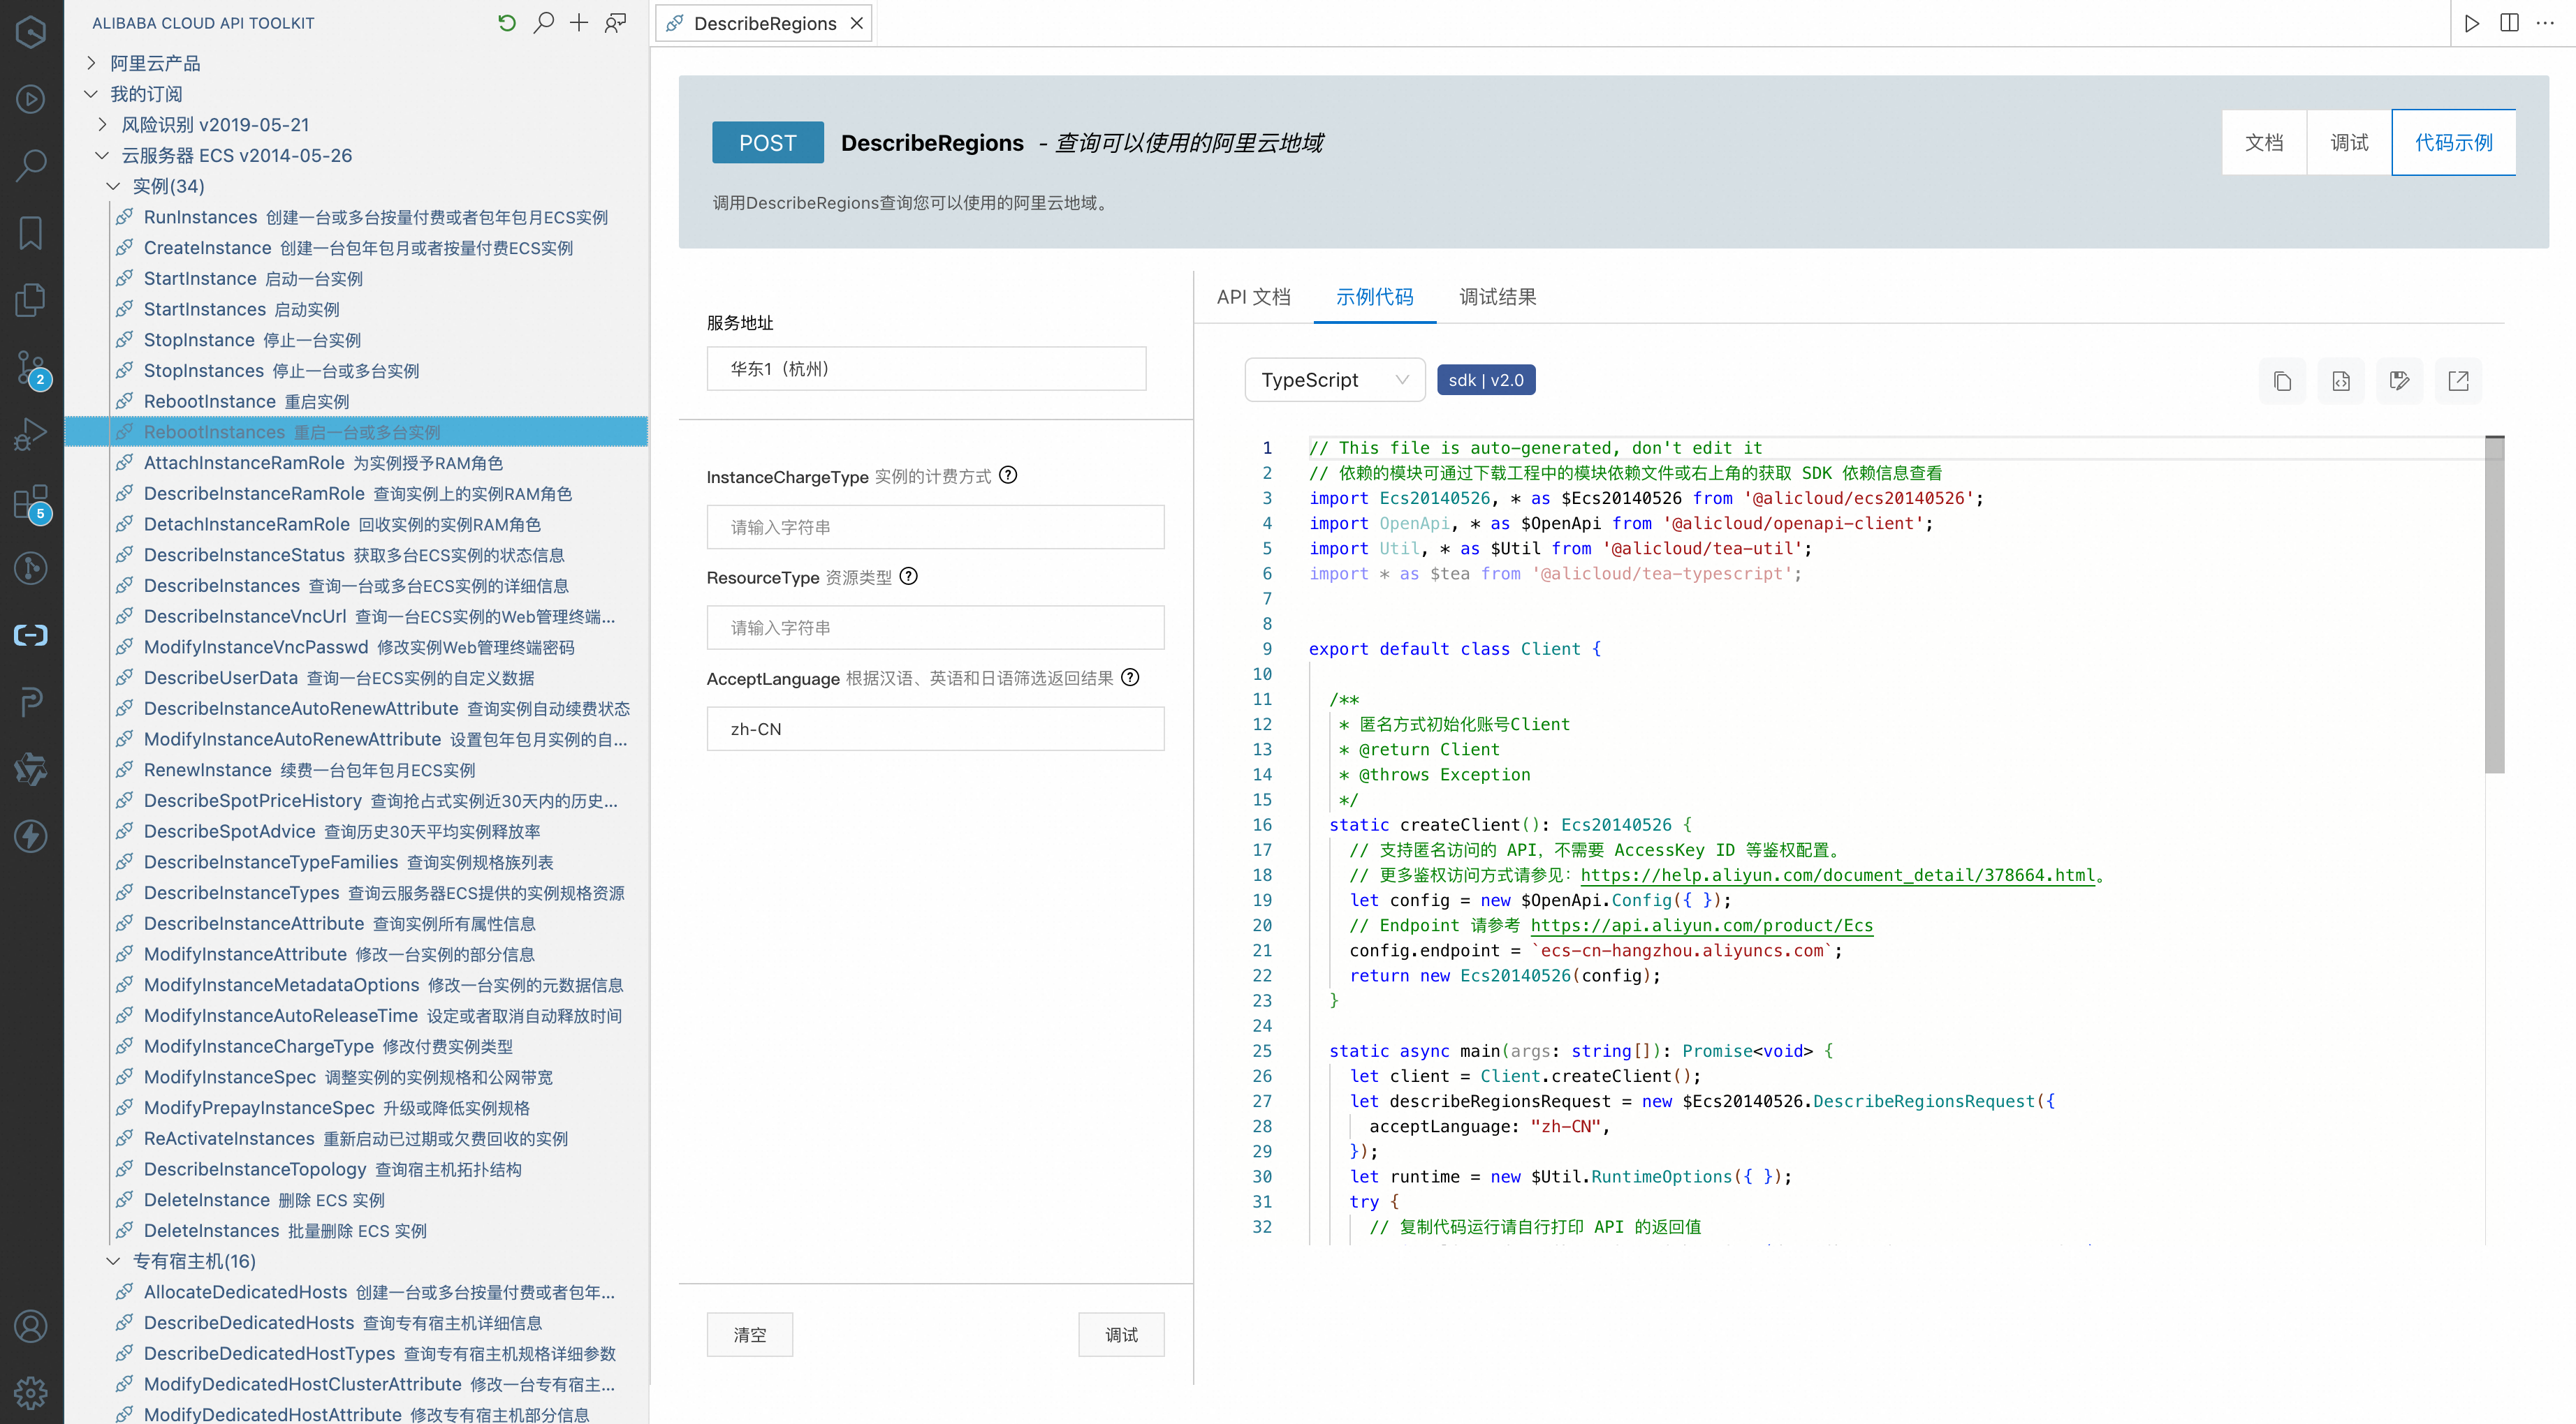Screen dimensions: 2576x1424
Task: Click the plus icon to add subscription
Action: click(579, 23)
